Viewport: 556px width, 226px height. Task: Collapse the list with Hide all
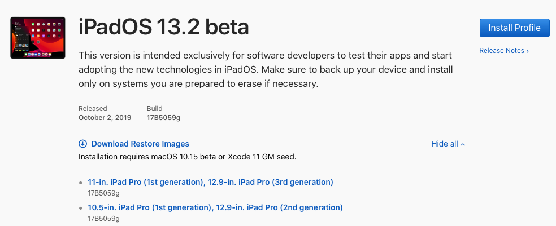coord(448,144)
